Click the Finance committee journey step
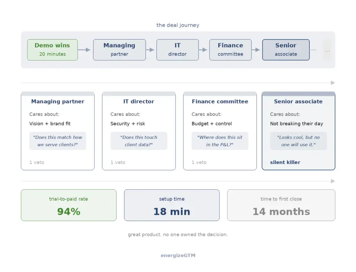 coord(230,50)
